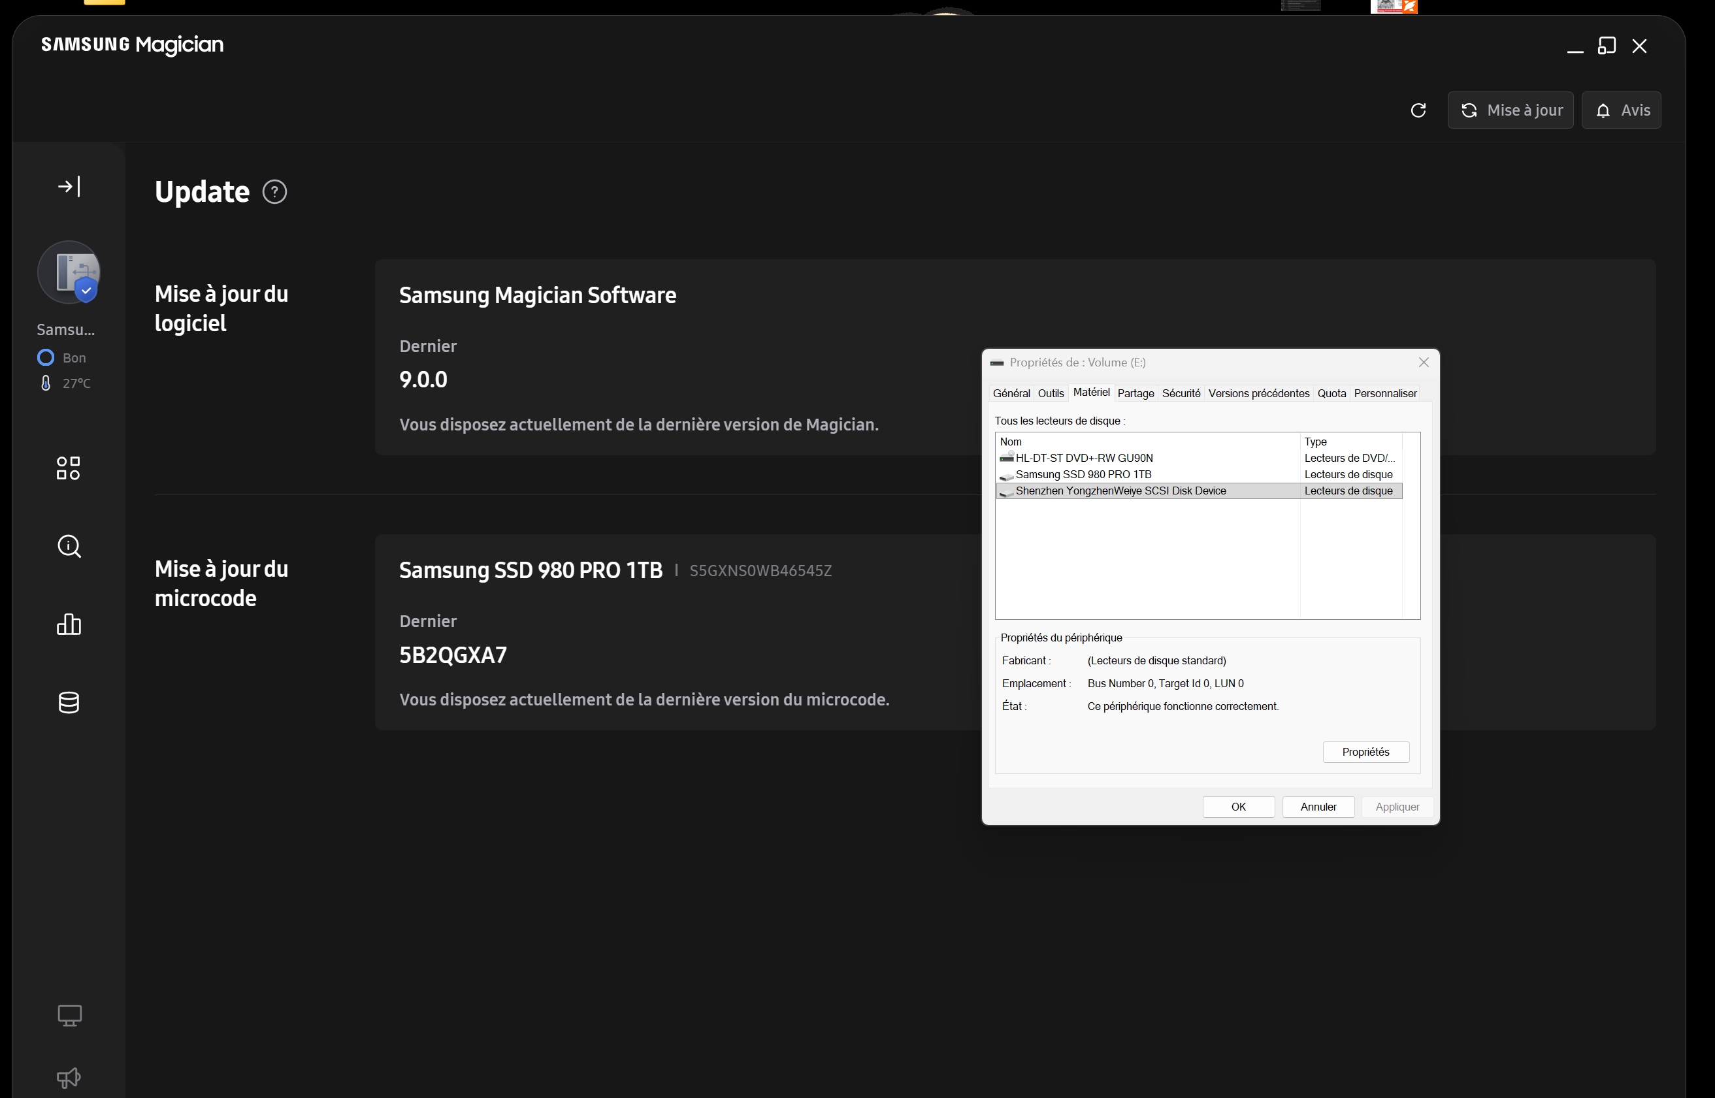
Task: Open the drive details magnifier icon
Action: pos(69,546)
